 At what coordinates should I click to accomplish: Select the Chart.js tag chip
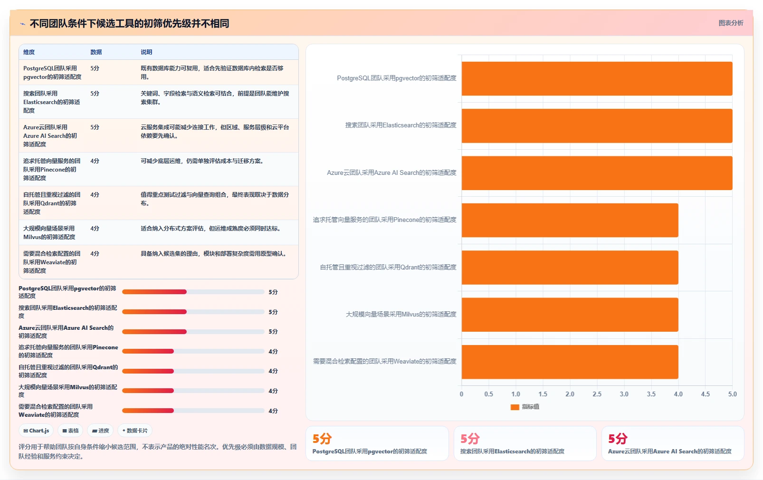point(36,431)
